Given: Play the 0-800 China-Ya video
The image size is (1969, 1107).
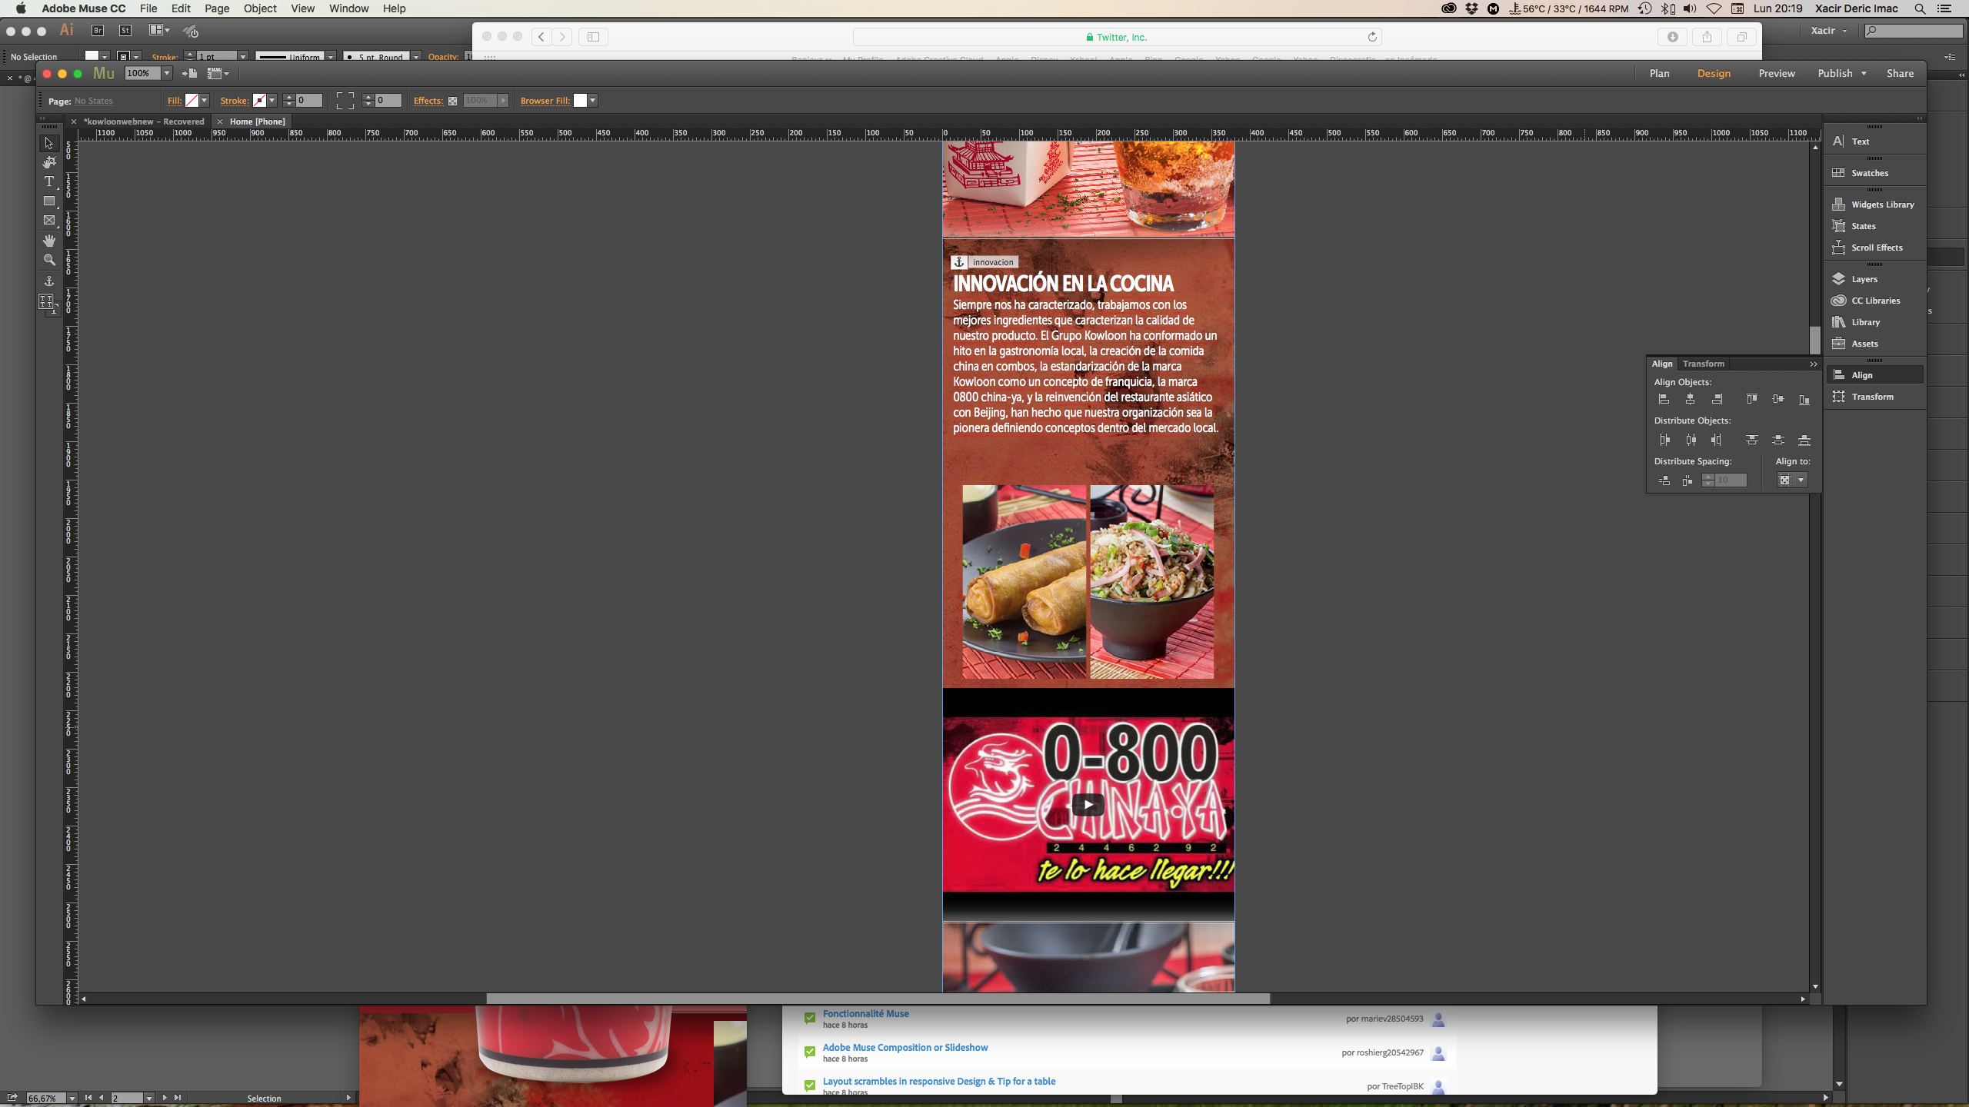Looking at the screenshot, I should (x=1088, y=804).
